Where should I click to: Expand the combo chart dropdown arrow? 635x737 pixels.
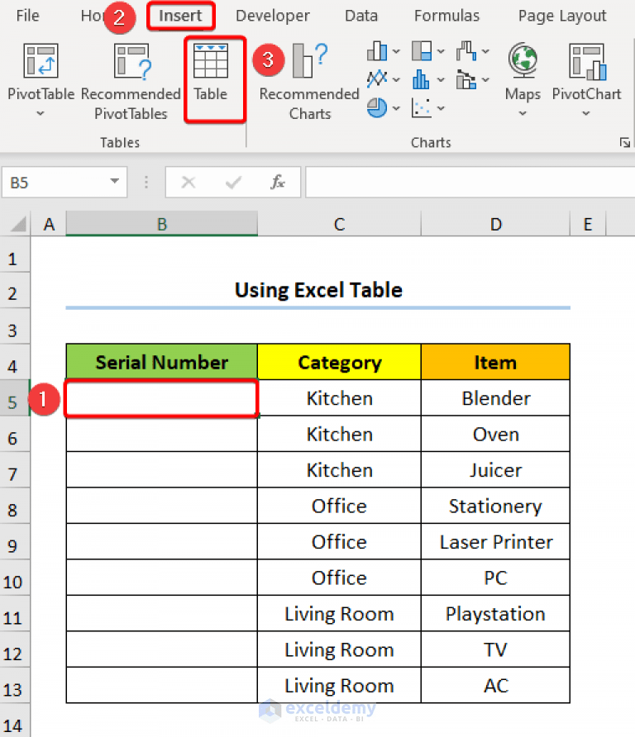485,80
